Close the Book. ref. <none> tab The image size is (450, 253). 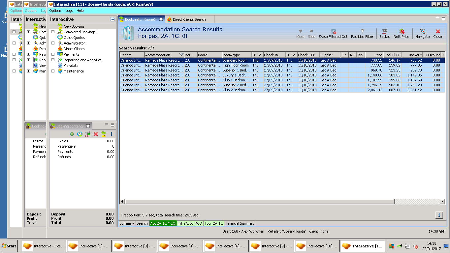(161, 19)
